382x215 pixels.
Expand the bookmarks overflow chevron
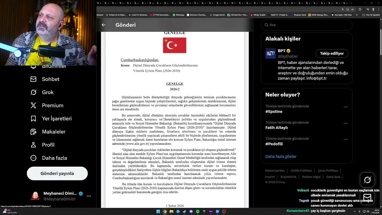tap(356, 15)
